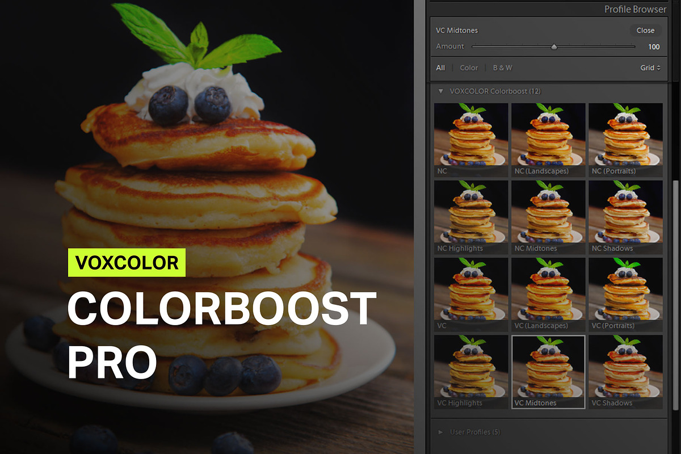
Task: Select the VC (Landscapes) profile thumbnail
Action: pos(548,295)
